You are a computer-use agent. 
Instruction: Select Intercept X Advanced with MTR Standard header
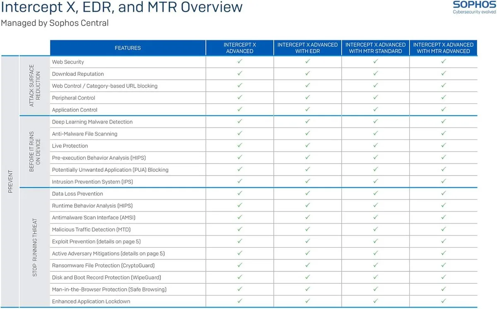(x=376, y=48)
